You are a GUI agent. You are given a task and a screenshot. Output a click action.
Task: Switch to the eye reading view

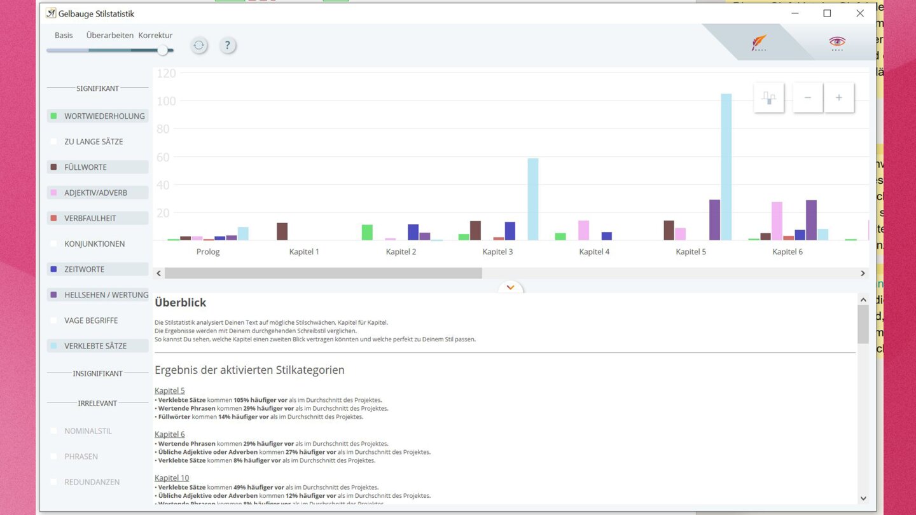836,43
